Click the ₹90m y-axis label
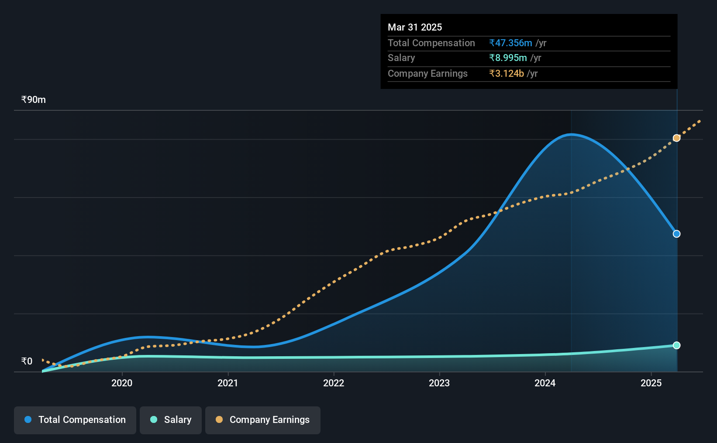This screenshot has width=717, height=443. (34, 99)
